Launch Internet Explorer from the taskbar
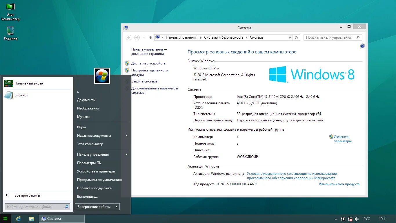 point(18,219)
